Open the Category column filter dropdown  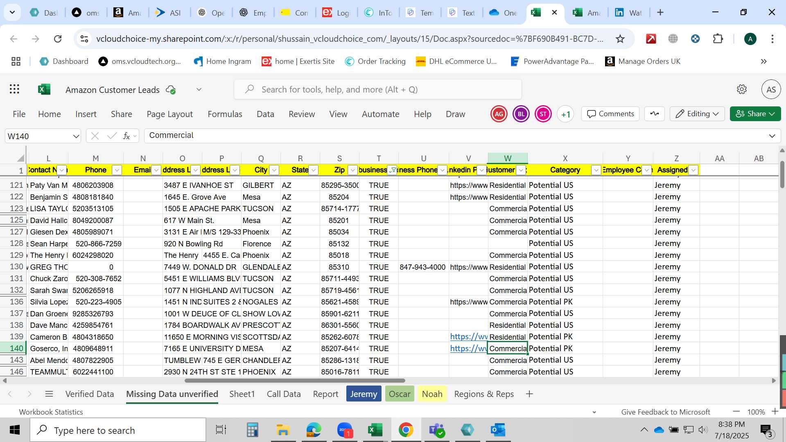(x=596, y=170)
